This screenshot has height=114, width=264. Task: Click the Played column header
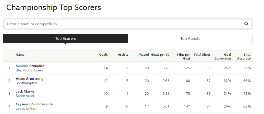click(x=144, y=55)
